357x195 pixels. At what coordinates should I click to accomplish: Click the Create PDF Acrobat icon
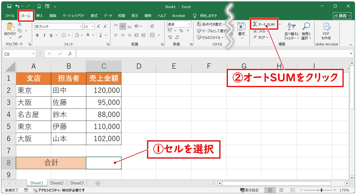tap(327, 31)
